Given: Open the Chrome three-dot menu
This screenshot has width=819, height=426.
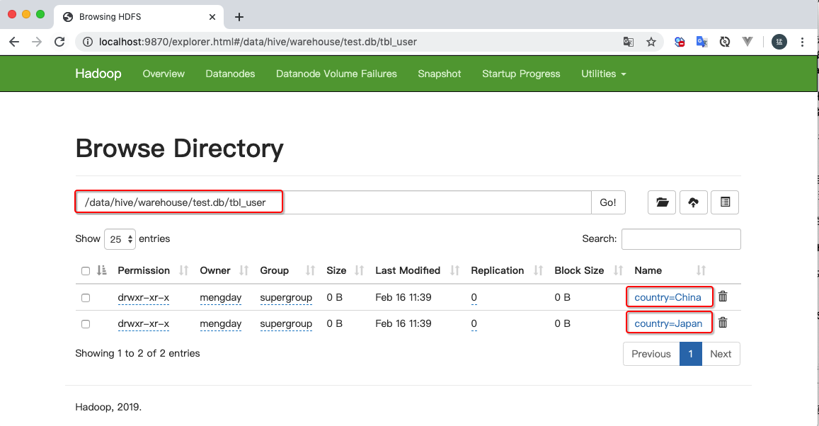Looking at the screenshot, I should [802, 42].
